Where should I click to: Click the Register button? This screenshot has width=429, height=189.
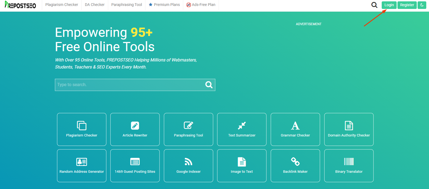click(407, 5)
